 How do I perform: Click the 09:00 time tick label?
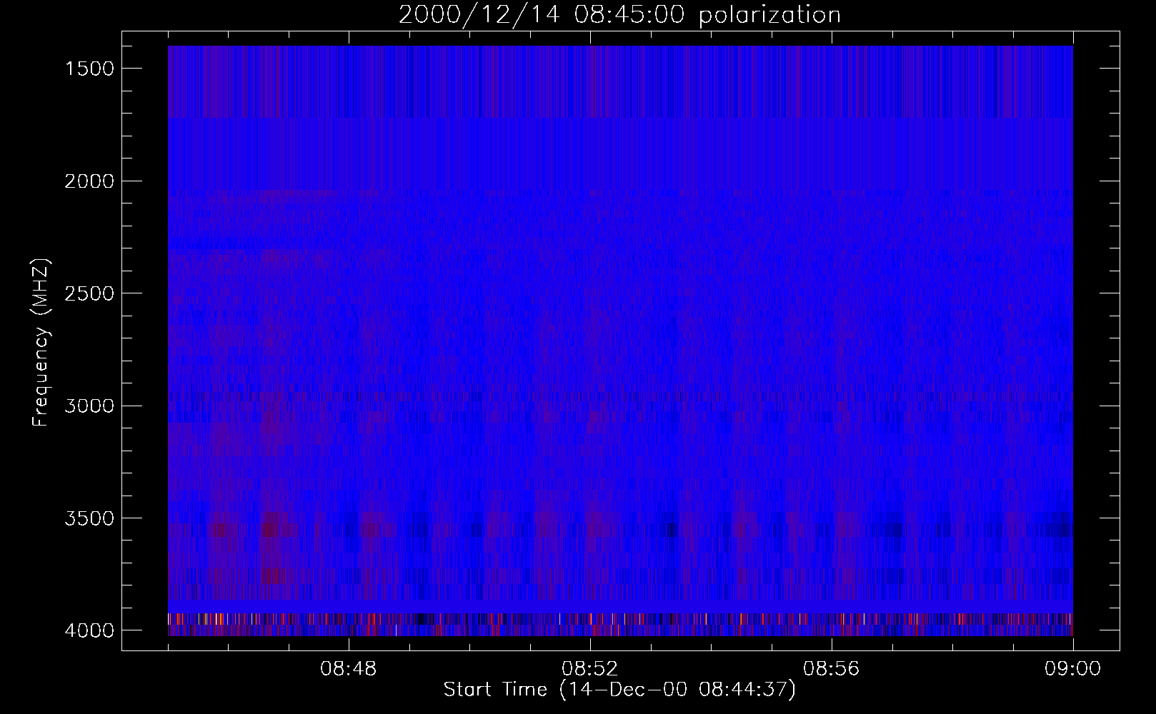click(1073, 670)
